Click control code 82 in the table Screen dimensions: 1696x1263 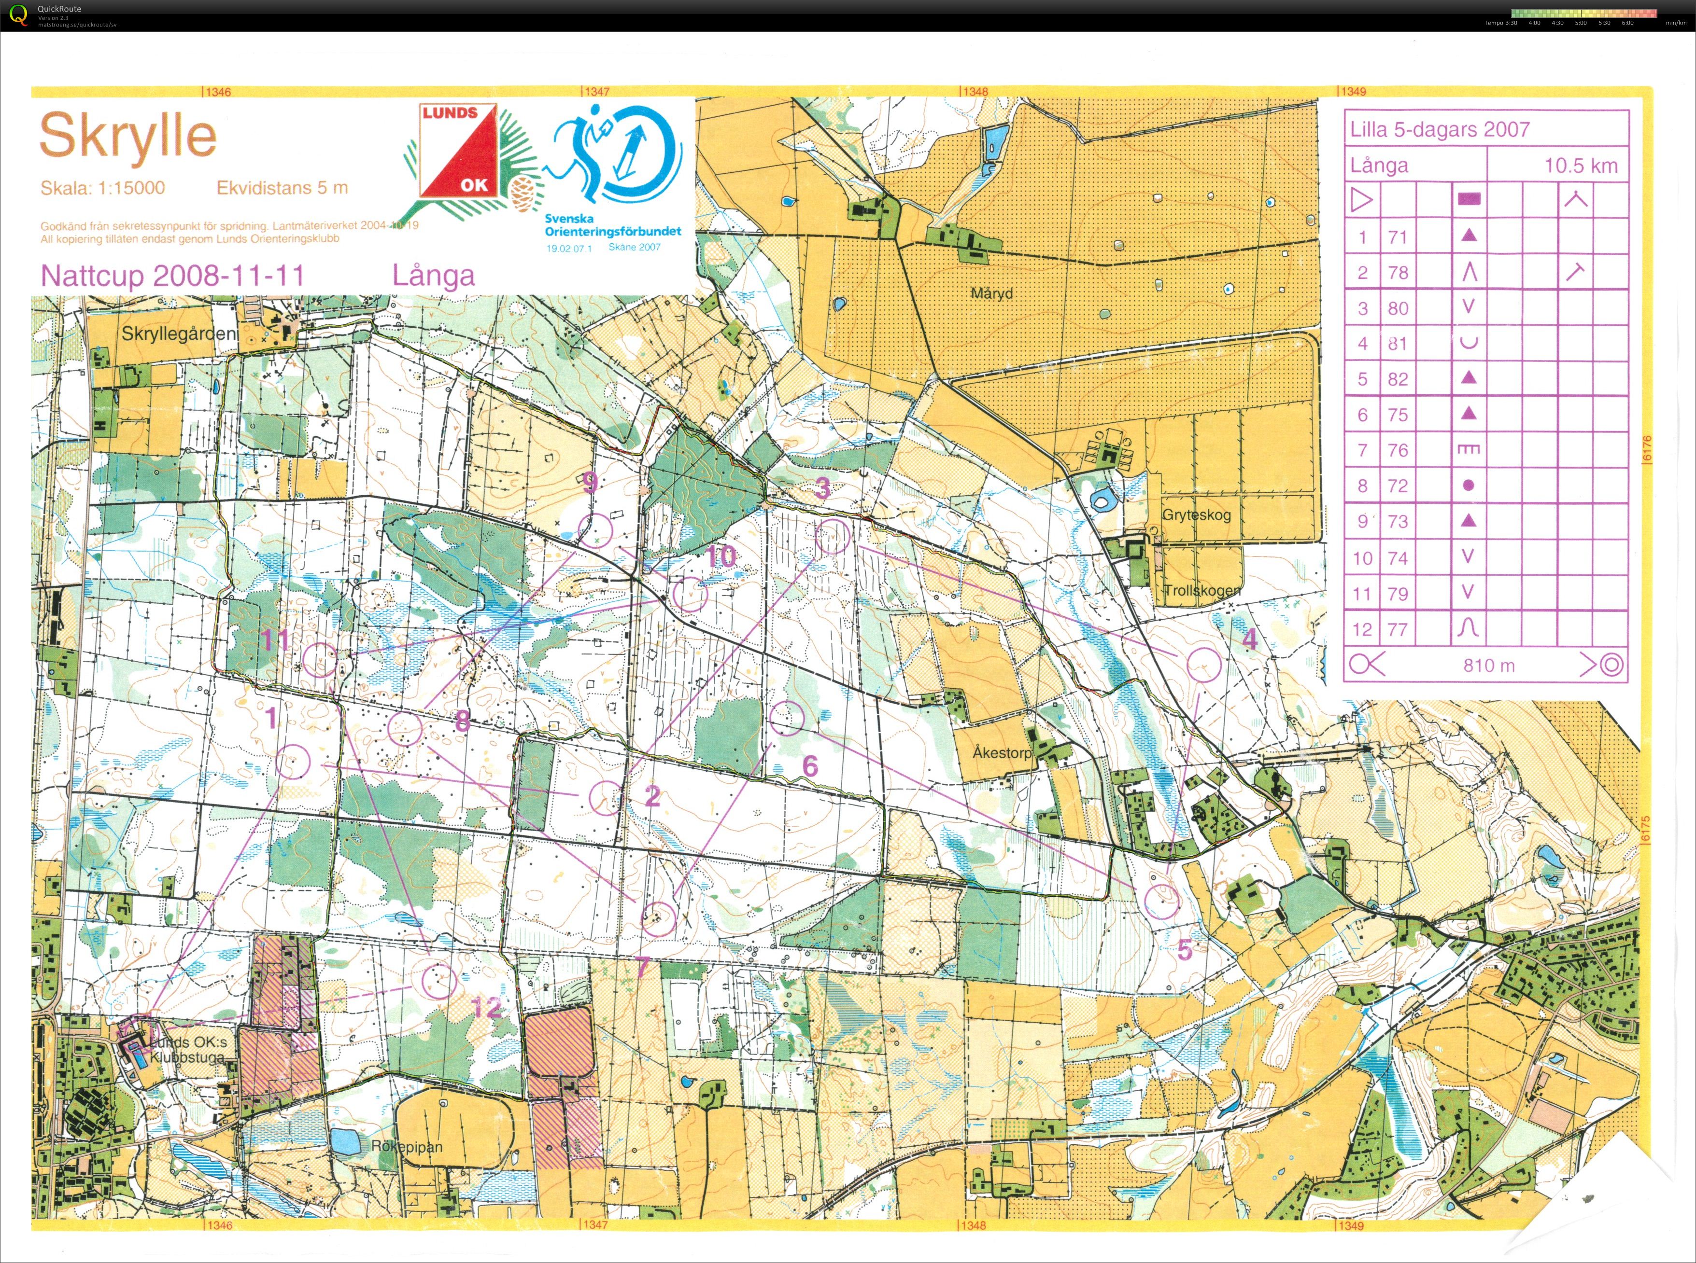click(x=1398, y=380)
